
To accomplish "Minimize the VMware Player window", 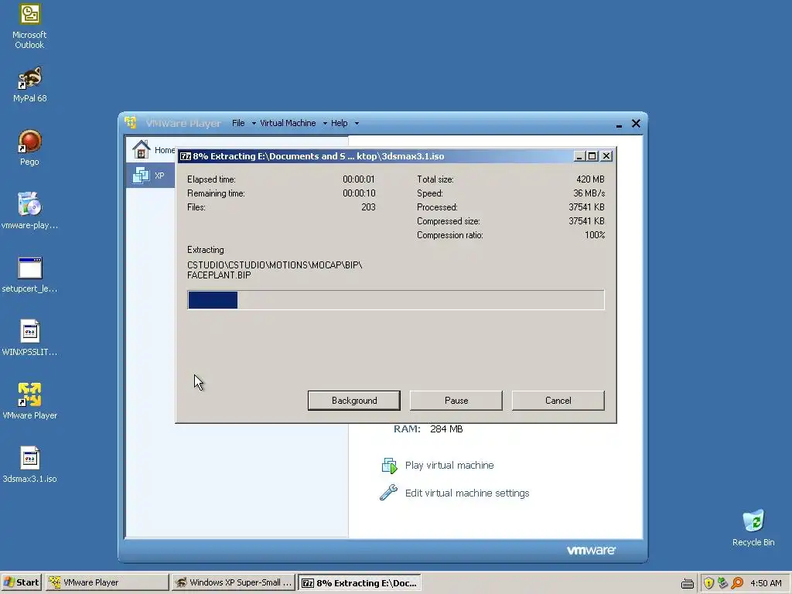I will pyautogui.click(x=619, y=124).
